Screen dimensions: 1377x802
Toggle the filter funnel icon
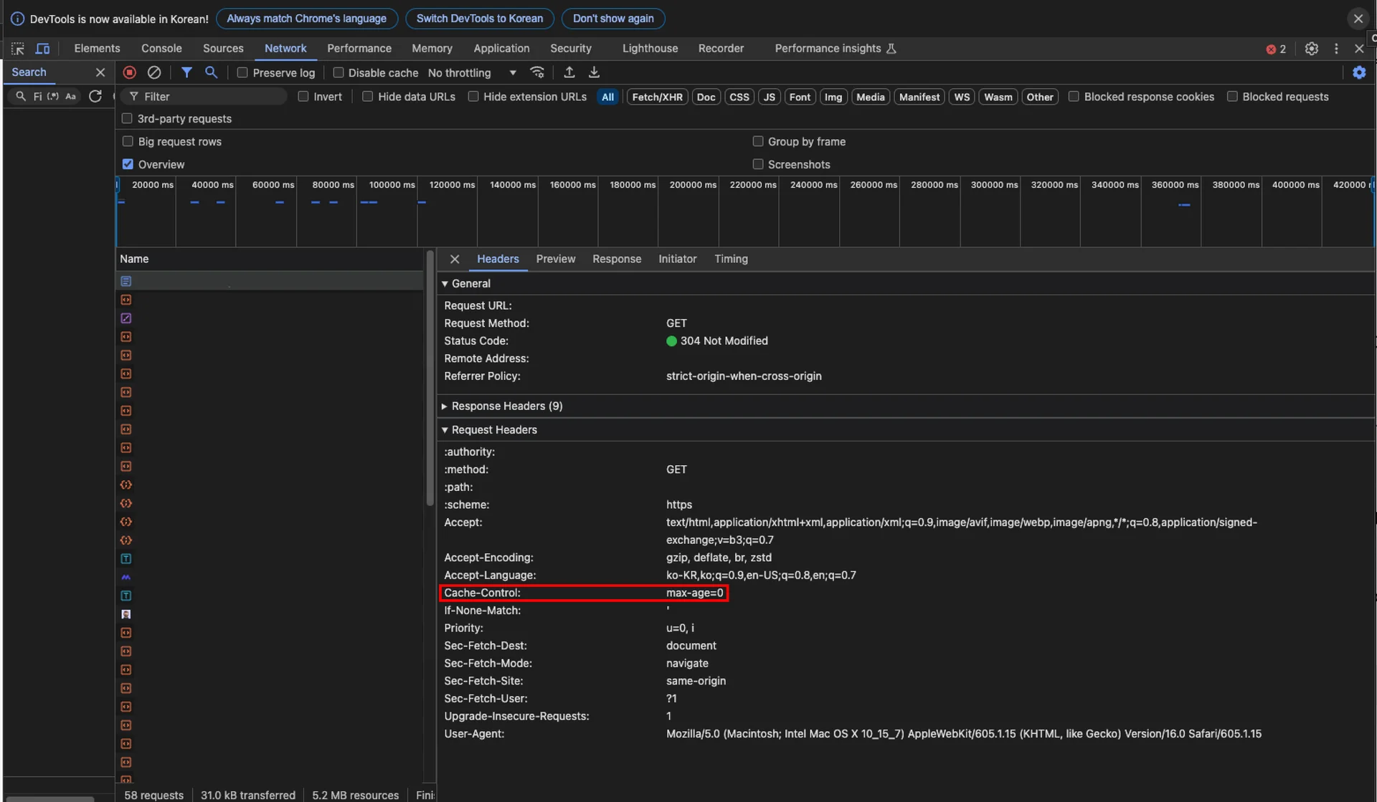pos(186,72)
